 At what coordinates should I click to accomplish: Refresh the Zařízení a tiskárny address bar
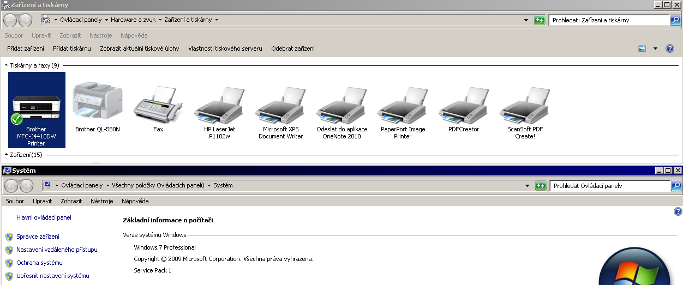coord(540,20)
